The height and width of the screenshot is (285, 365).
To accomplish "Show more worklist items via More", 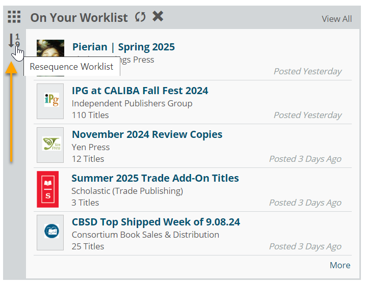I will click(340, 265).
